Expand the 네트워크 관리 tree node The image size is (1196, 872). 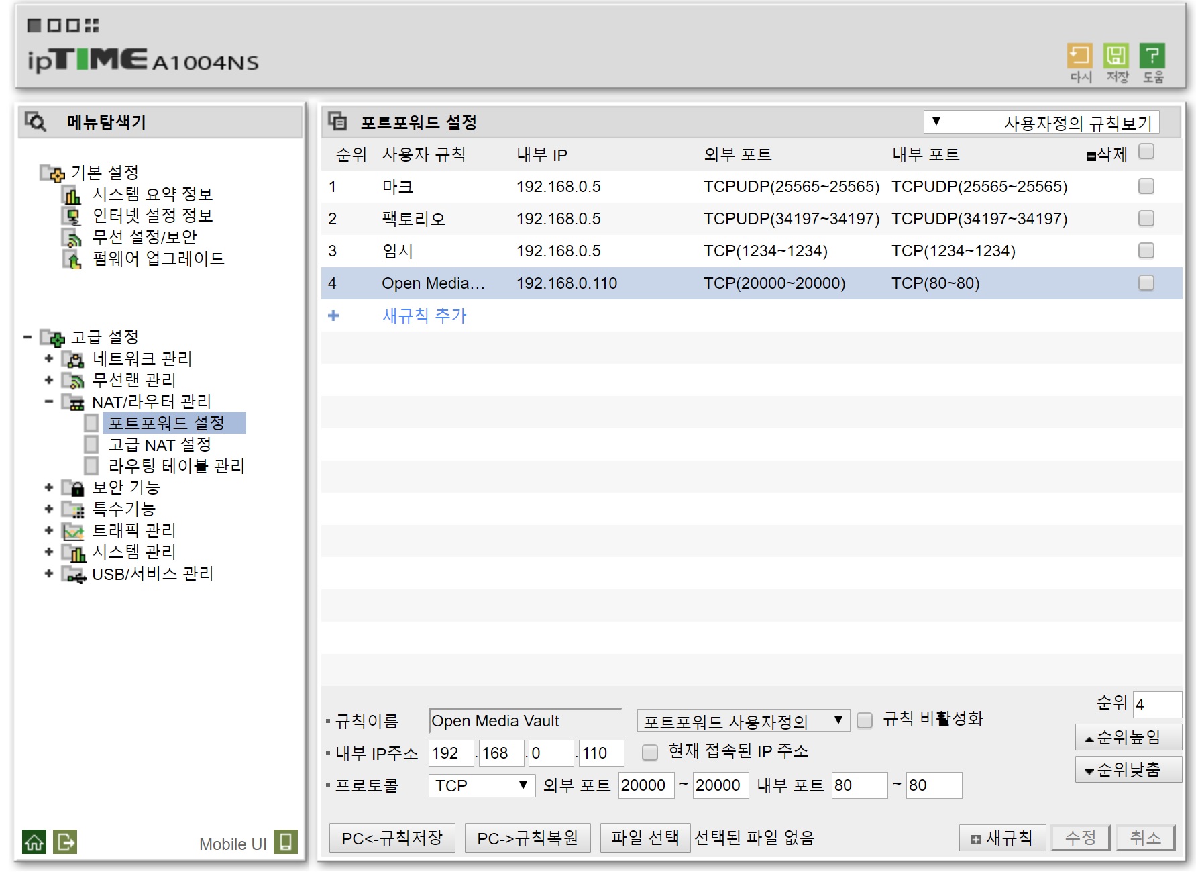[x=48, y=358]
